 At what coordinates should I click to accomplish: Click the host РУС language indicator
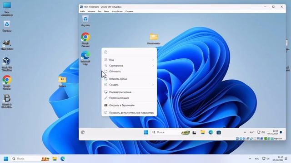257,159
